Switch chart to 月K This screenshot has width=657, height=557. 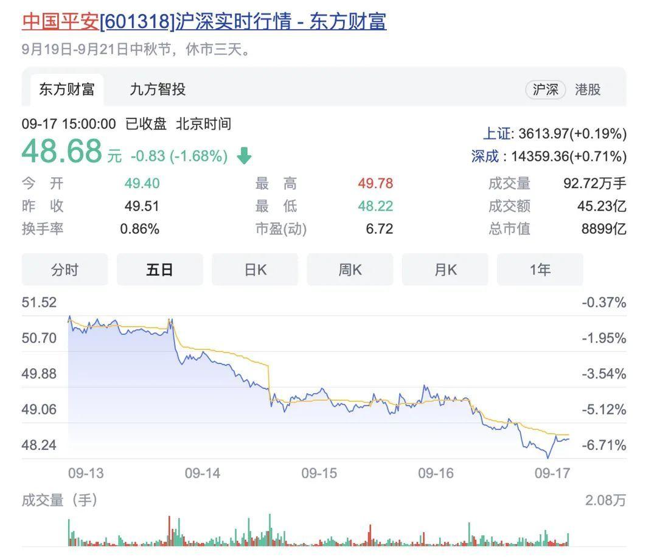[445, 270]
